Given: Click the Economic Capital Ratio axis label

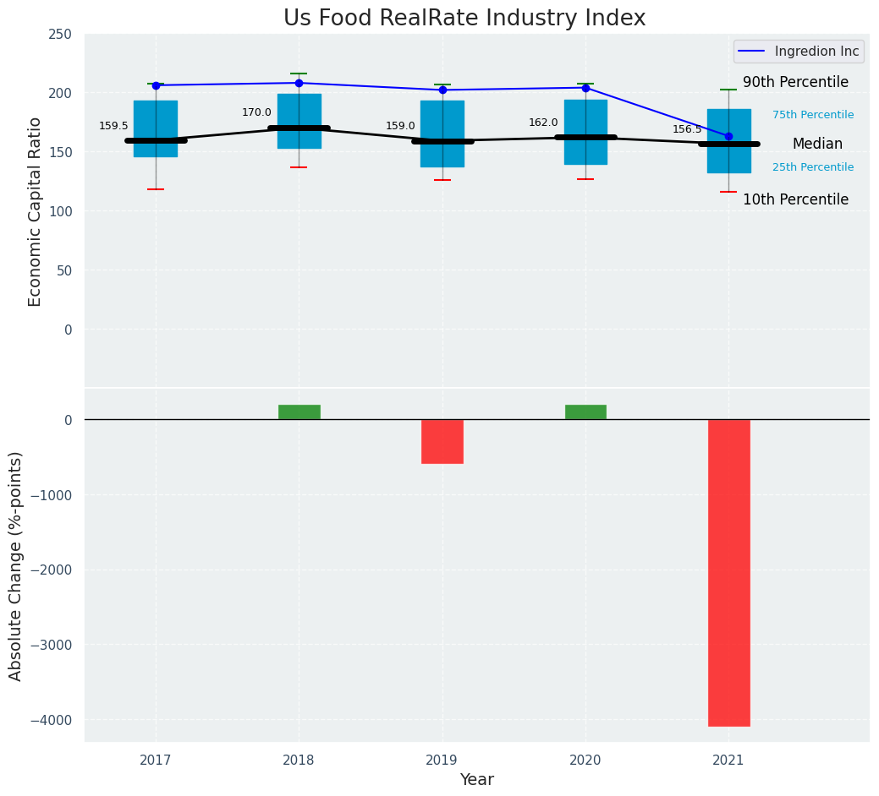Looking at the screenshot, I should click(x=35, y=211).
